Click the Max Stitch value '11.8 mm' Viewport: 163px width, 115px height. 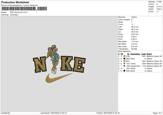135,41
